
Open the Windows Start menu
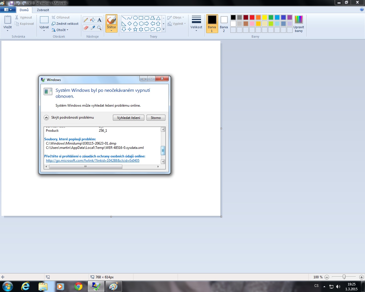[x=8, y=286]
